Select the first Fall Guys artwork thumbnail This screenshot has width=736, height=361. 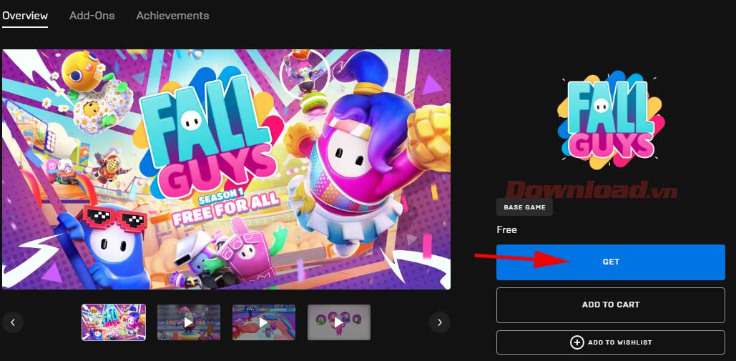tap(114, 322)
